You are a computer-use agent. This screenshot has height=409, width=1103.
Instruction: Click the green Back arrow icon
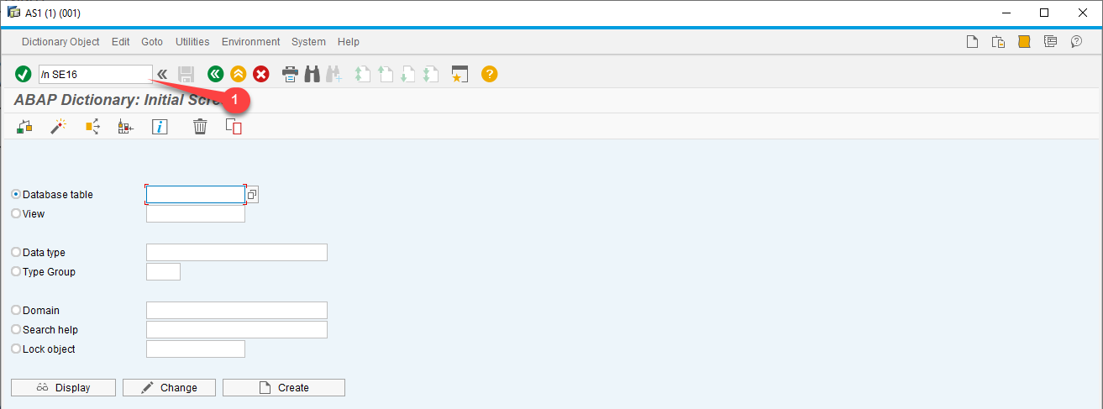pyautogui.click(x=215, y=74)
